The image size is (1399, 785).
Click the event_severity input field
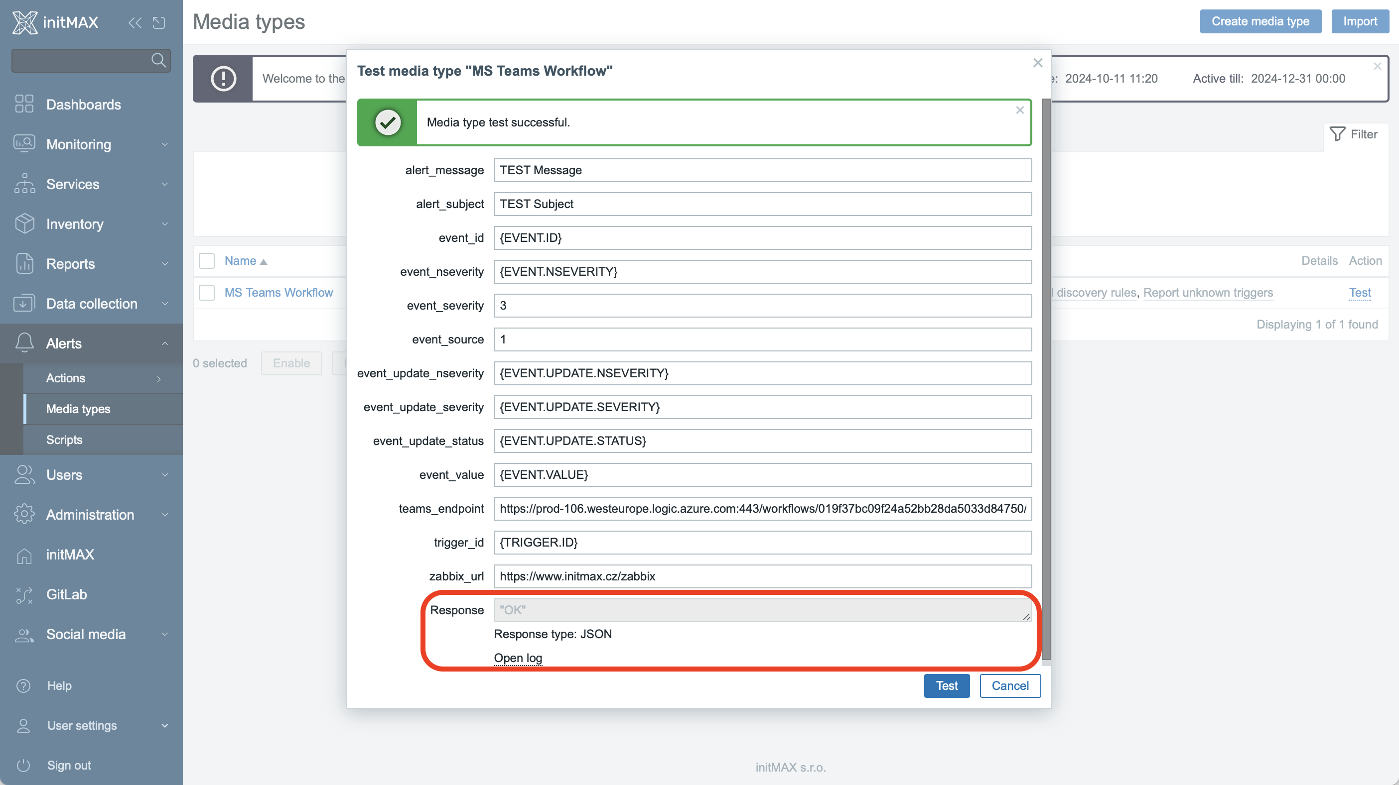point(762,306)
